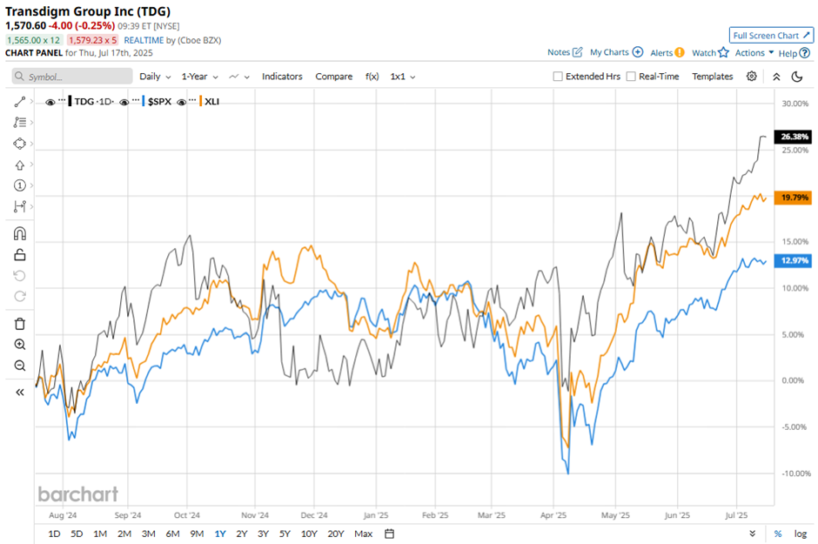
Task: Open the 1x1 grid layout dropdown
Action: (x=403, y=77)
